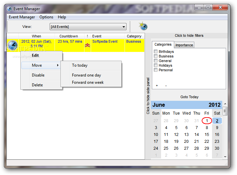Click the plus sign to add category
The image size is (237, 175).
pos(157,86)
